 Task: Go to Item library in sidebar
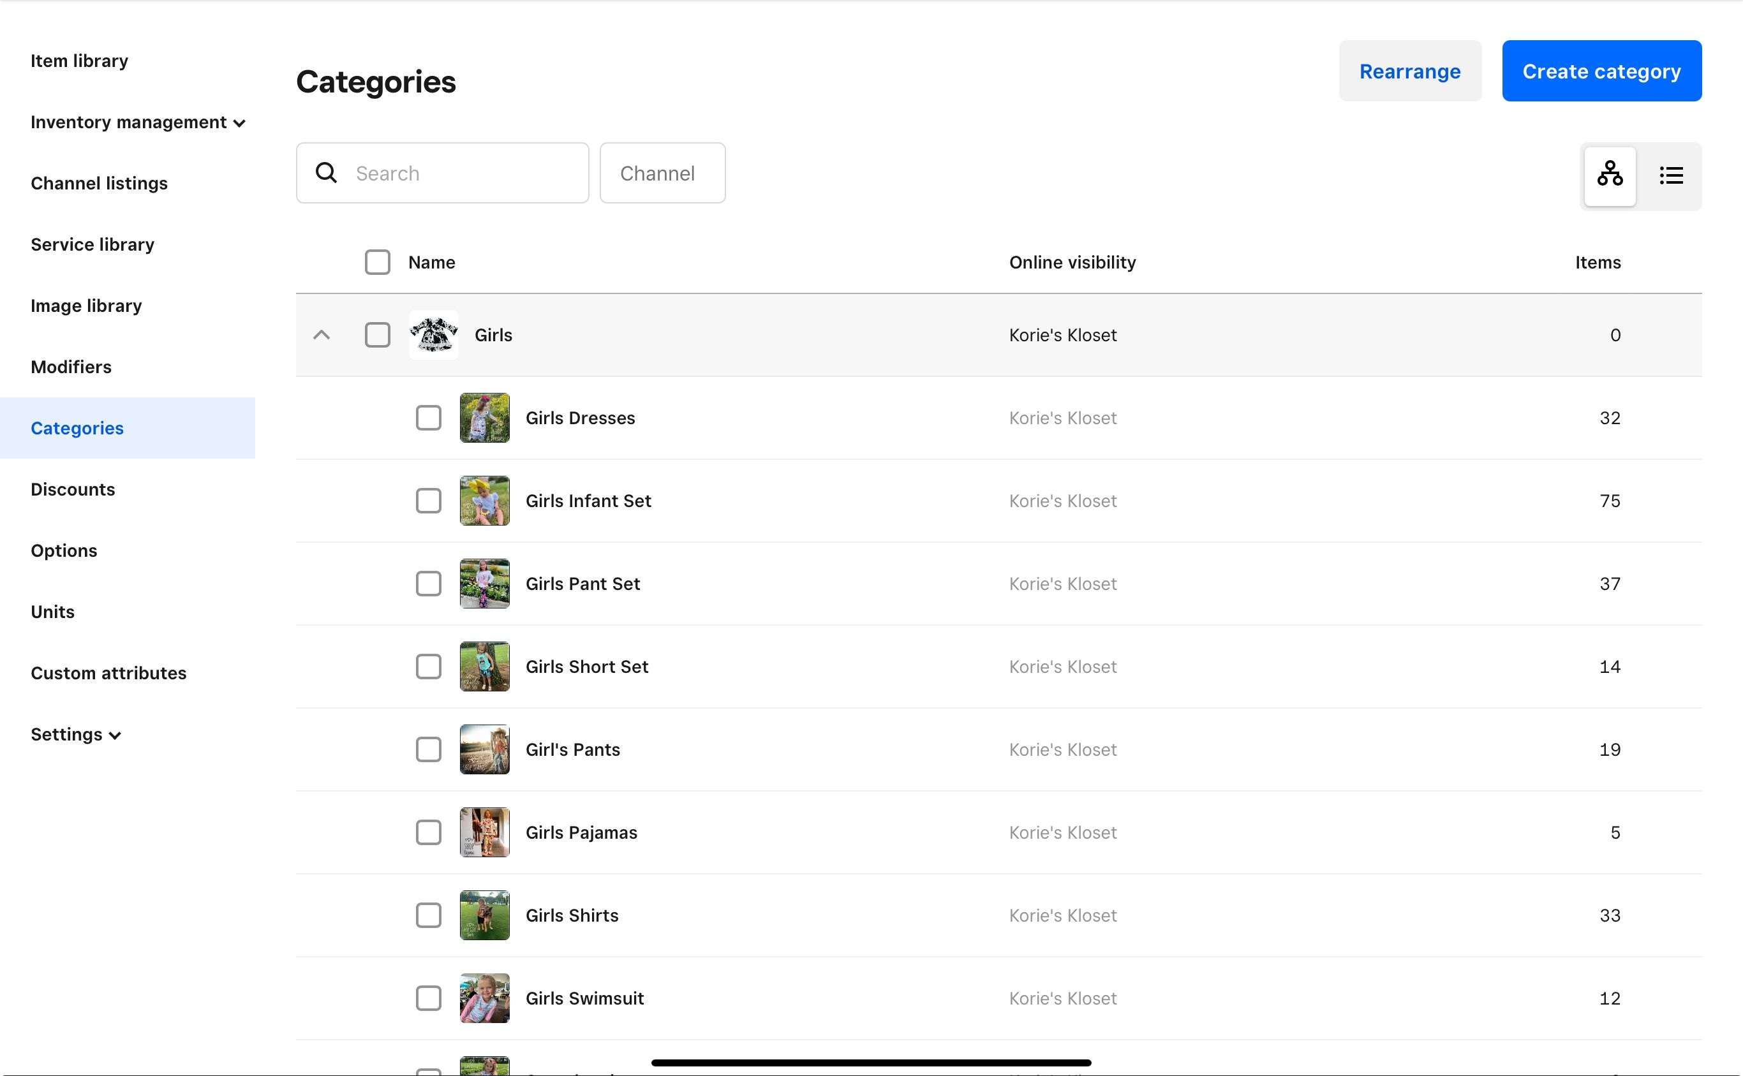pyautogui.click(x=79, y=61)
